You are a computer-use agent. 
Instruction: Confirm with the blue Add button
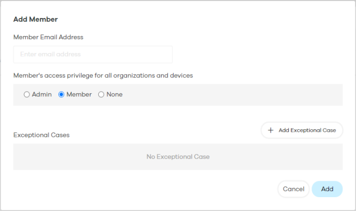(x=327, y=189)
